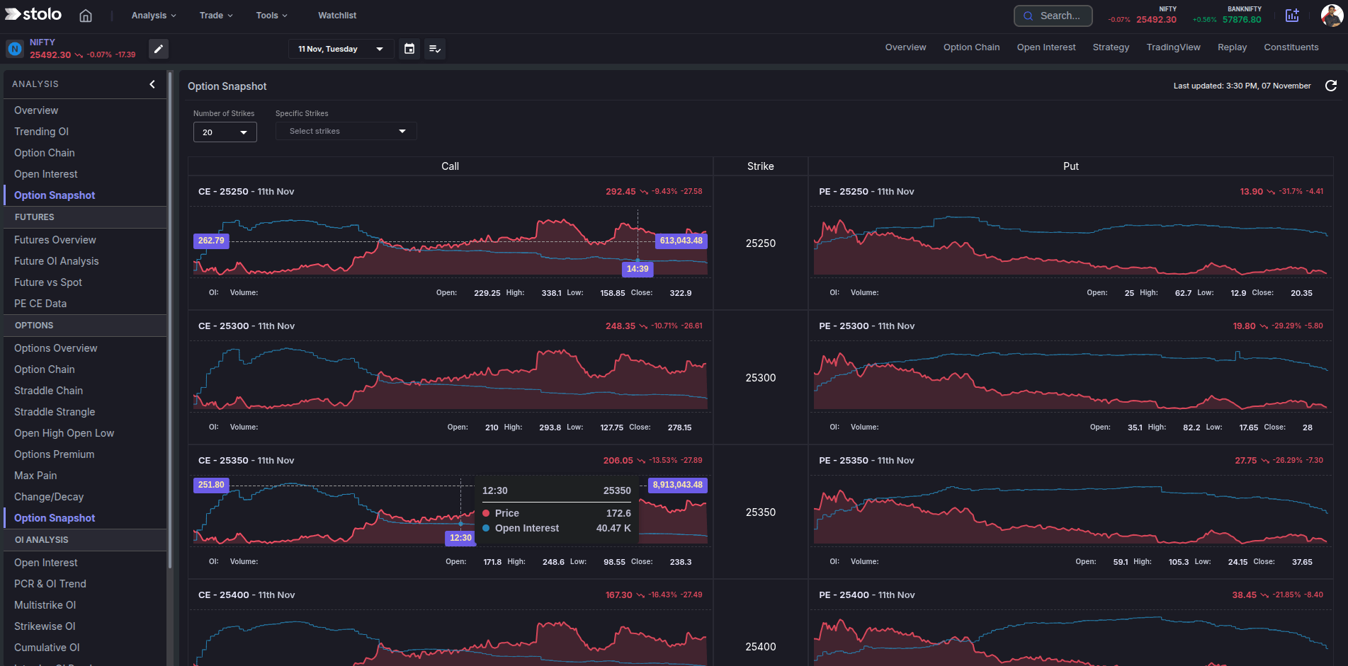
Task: Open the TradingView view
Action: pyautogui.click(x=1173, y=47)
